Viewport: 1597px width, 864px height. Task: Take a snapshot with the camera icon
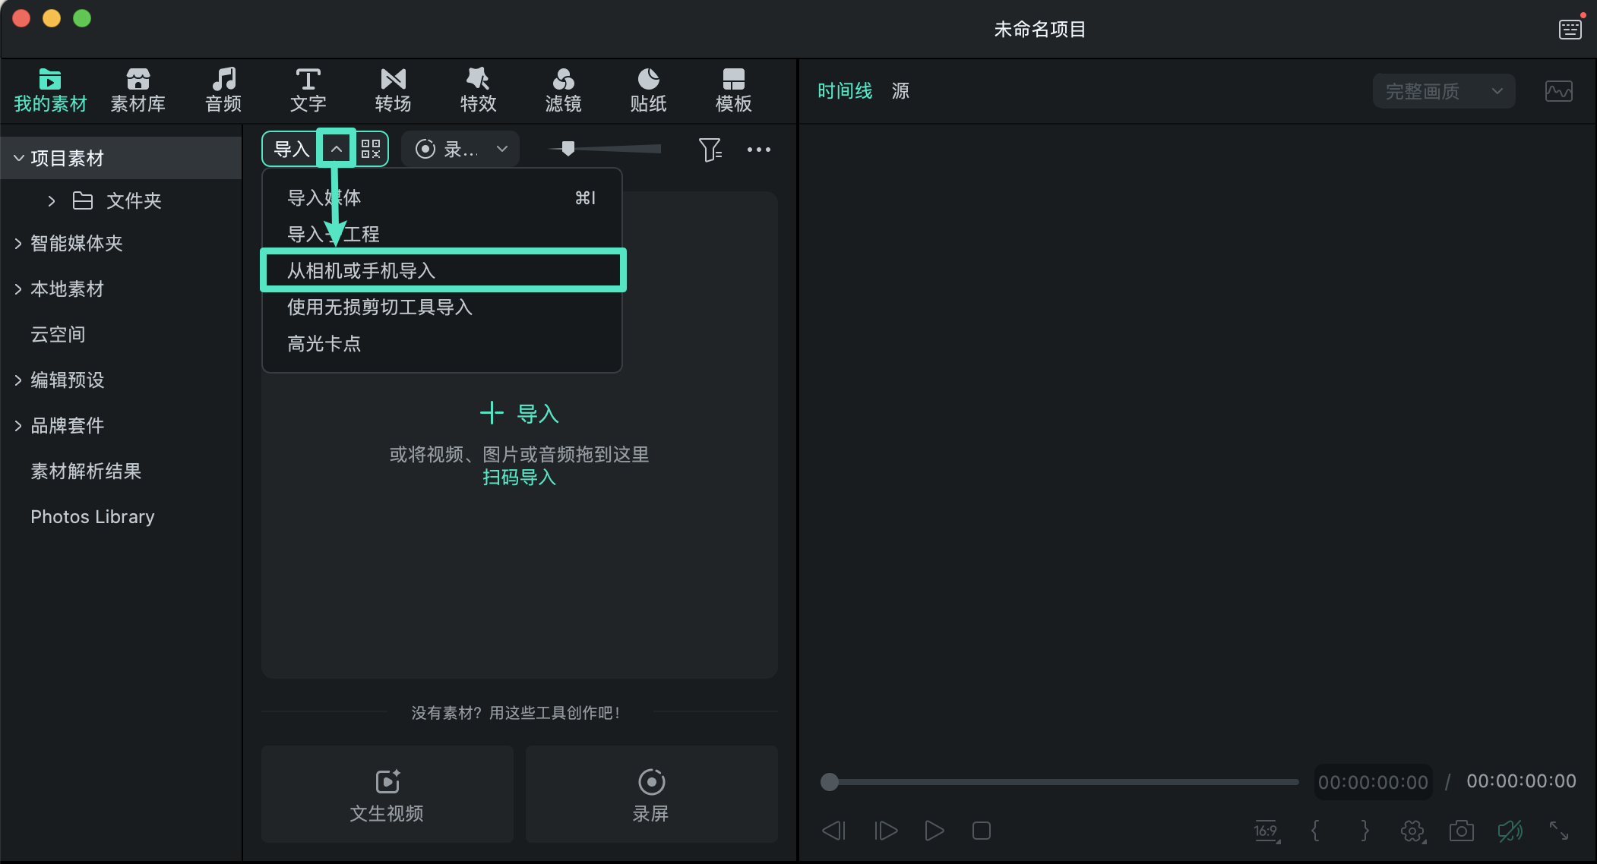(x=1461, y=831)
